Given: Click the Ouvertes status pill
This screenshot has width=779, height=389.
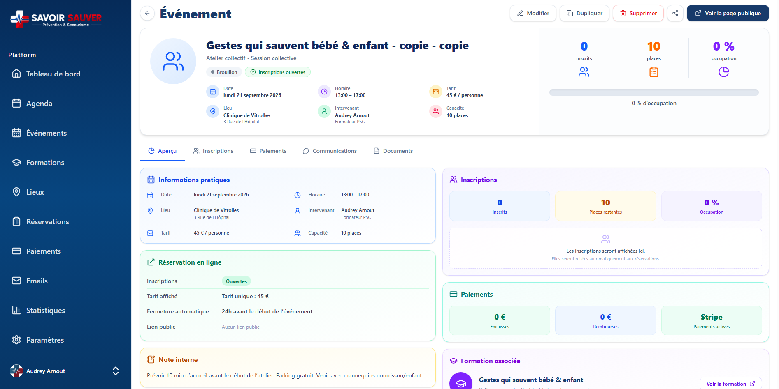Looking at the screenshot, I should point(236,281).
